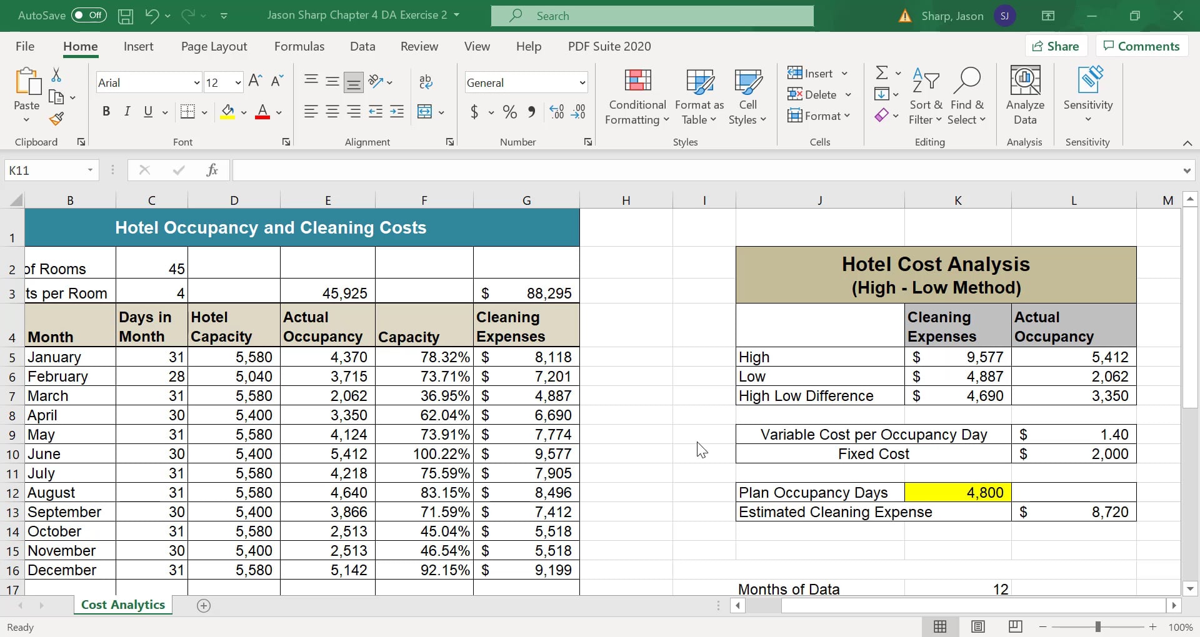
Task: Click Wrap Text icon
Action: tap(426, 81)
